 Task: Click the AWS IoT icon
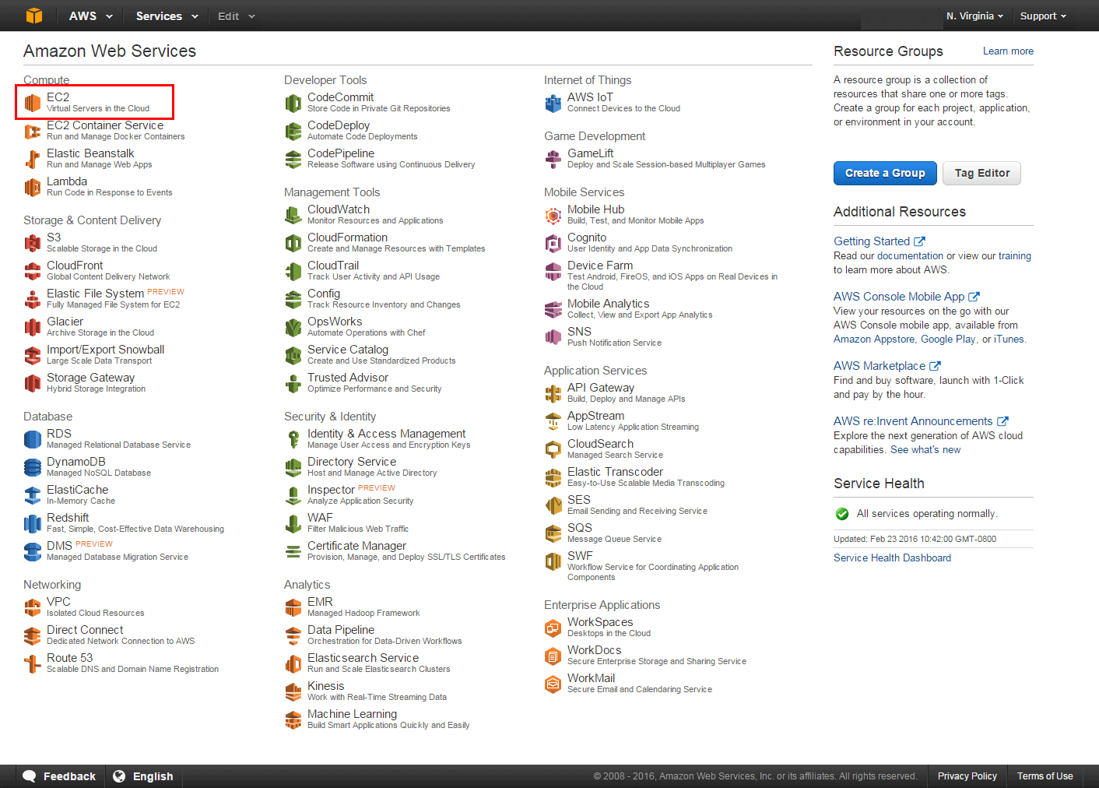pos(553,103)
